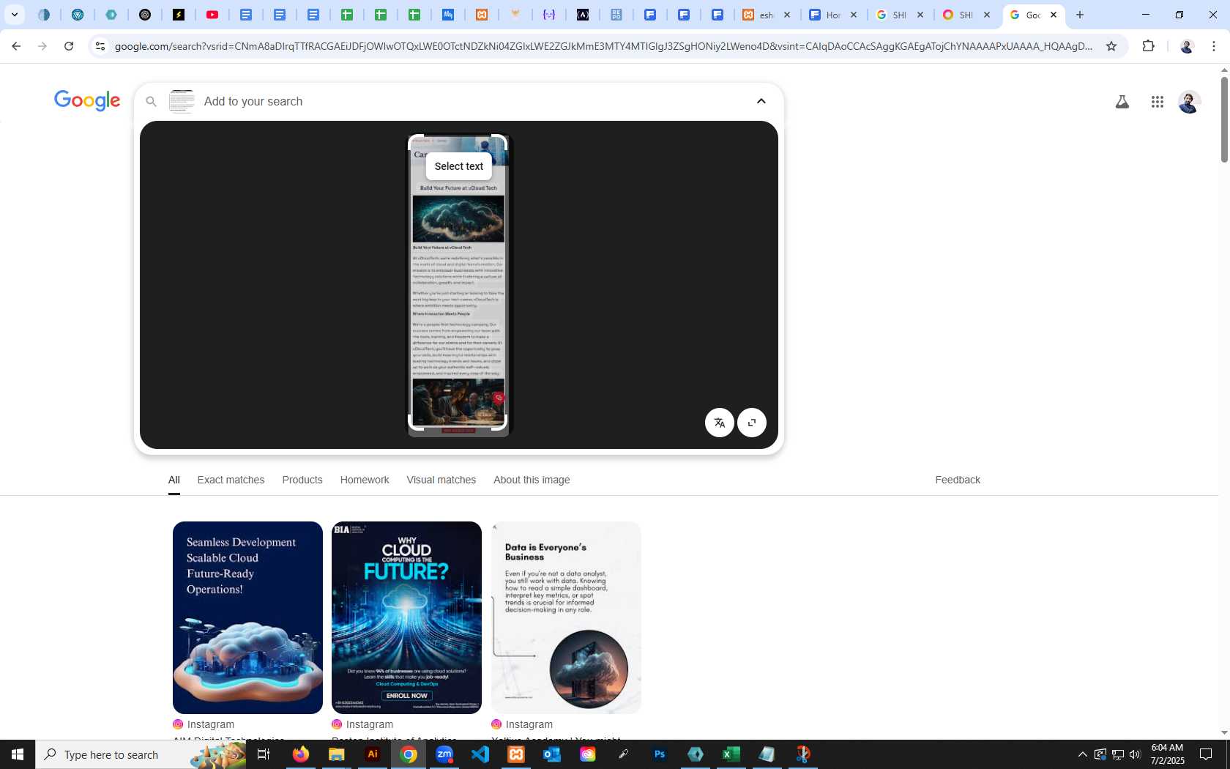Click the search magnifier icon

tap(152, 102)
